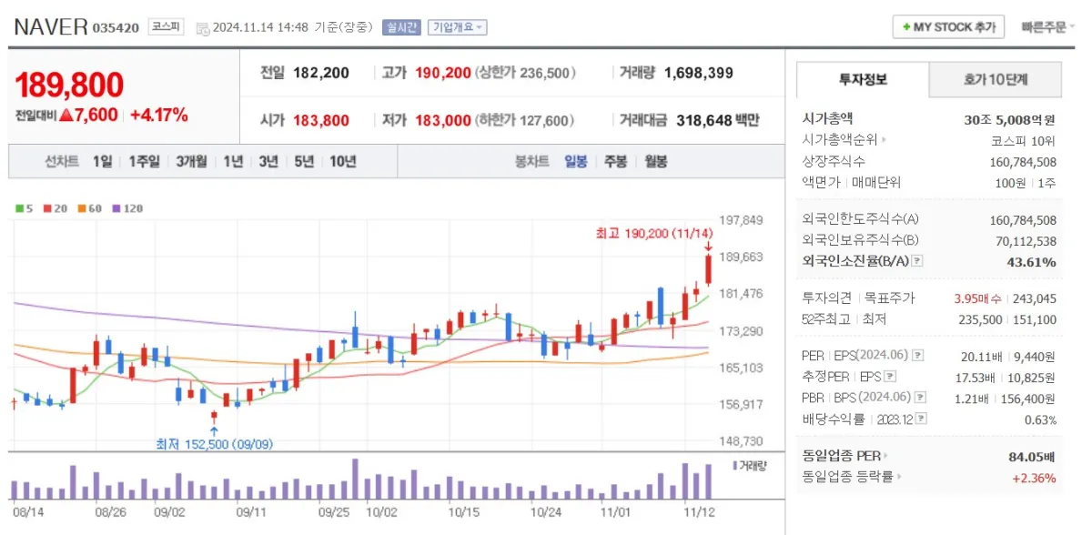Click the calendar icon before the date 2024.11.14
This screenshot has height=535, width=1092.
pyautogui.click(x=203, y=26)
